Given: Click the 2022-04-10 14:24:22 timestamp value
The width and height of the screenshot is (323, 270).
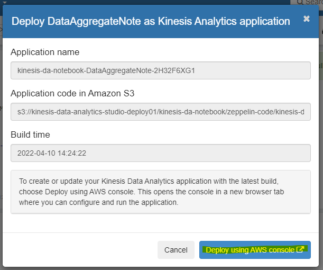Looking at the screenshot, I should [52, 153].
